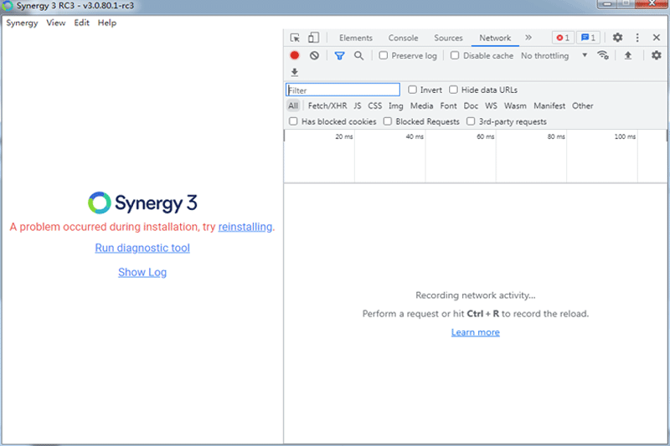Filter requests by Manifest type
The width and height of the screenshot is (670, 446).
[x=549, y=105]
